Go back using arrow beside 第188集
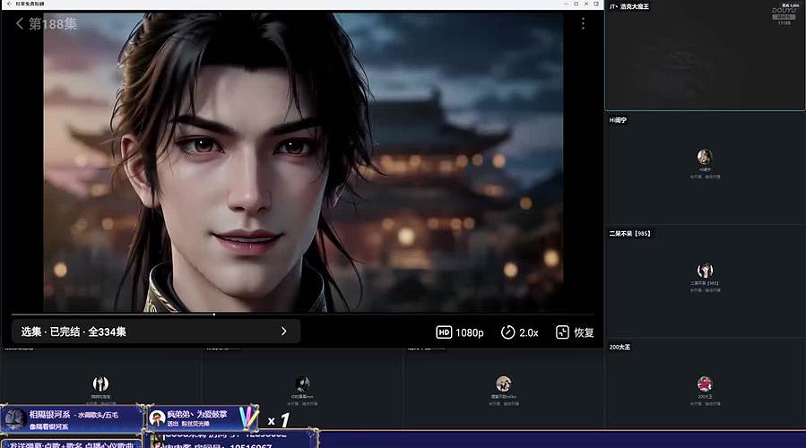The width and height of the screenshot is (806, 448). coord(20,23)
